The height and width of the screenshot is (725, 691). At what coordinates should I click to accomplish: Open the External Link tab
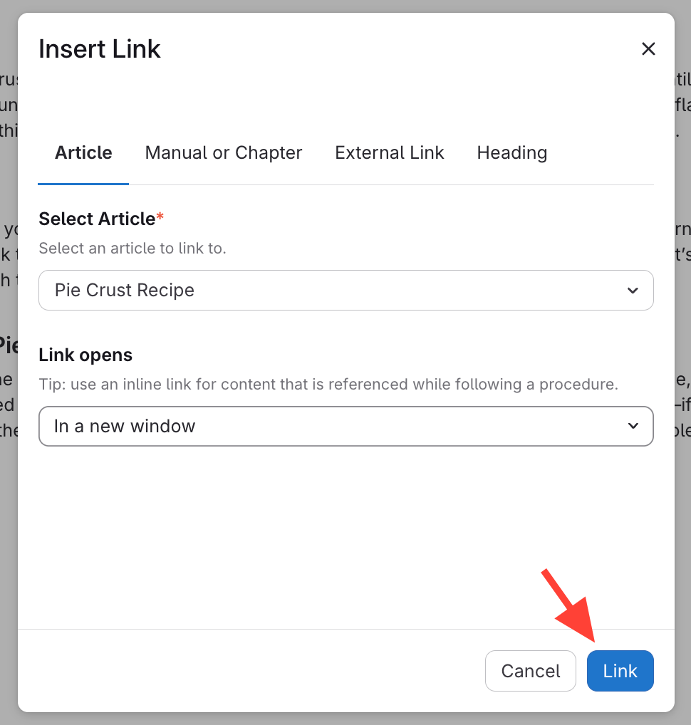tap(390, 153)
